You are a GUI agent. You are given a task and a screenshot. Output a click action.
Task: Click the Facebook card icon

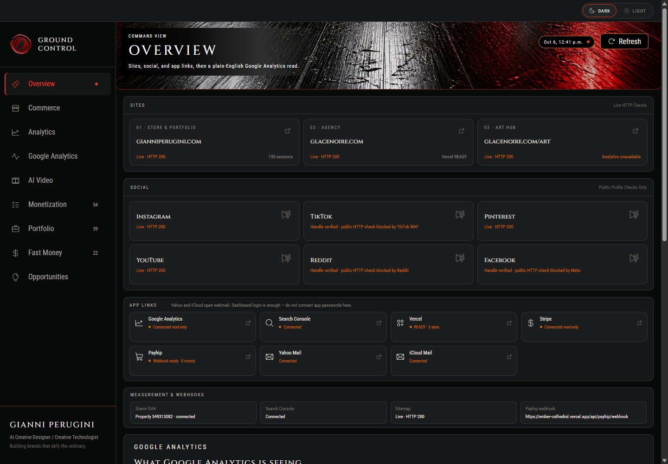(x=634, y=258)
